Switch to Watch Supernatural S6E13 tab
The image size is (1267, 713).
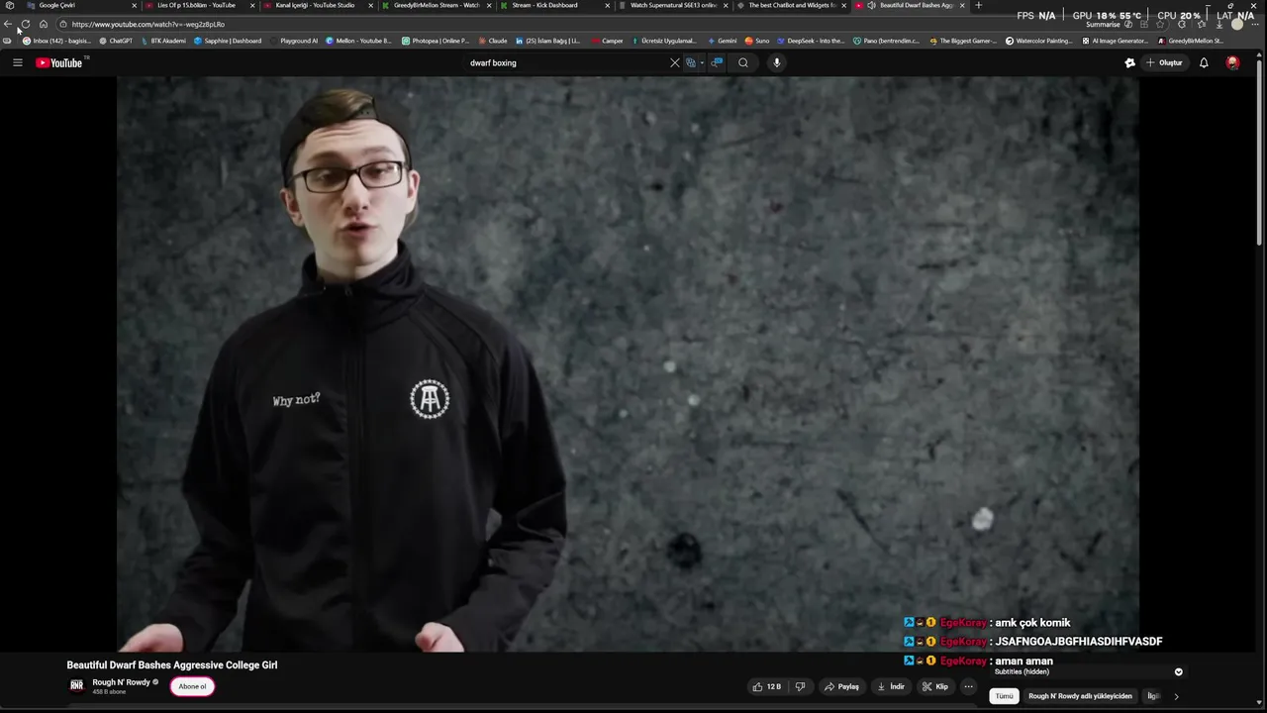click(x=673, y=5)
